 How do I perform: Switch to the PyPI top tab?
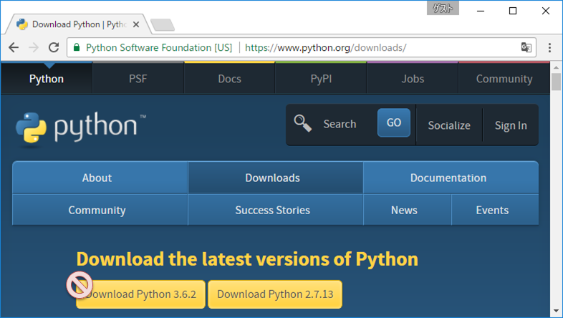(321, 79)
